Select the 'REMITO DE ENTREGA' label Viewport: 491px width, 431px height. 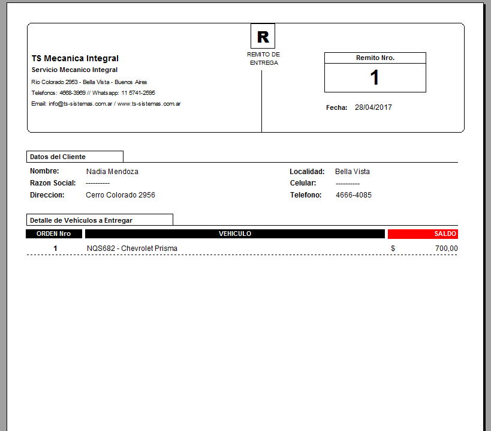[263, 59]
